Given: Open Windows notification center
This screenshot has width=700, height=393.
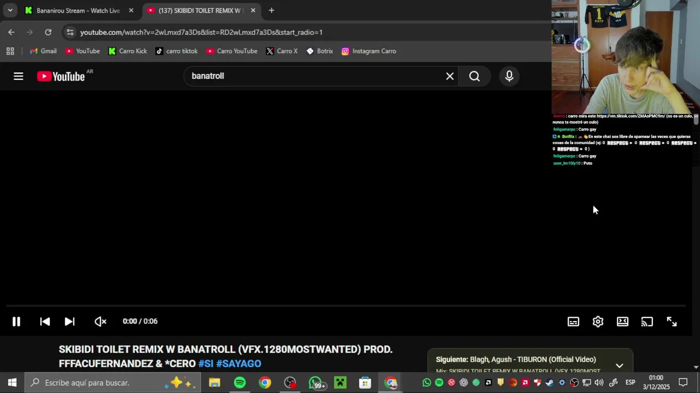Looking at the screenshot, I should coord(683,383).
